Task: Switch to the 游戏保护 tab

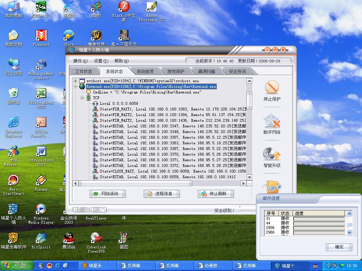Action: (x=176, y=71)
